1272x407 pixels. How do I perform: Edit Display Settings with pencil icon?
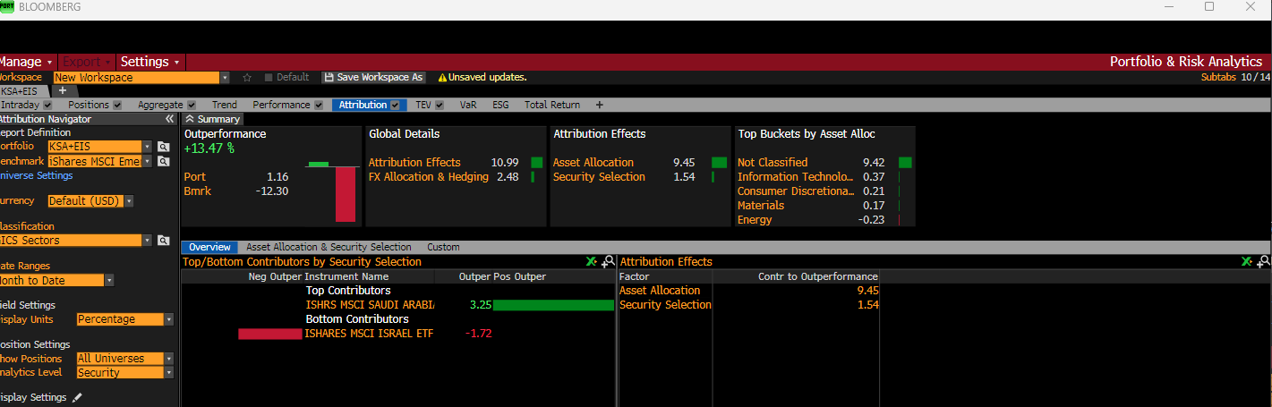pos(77,397)
